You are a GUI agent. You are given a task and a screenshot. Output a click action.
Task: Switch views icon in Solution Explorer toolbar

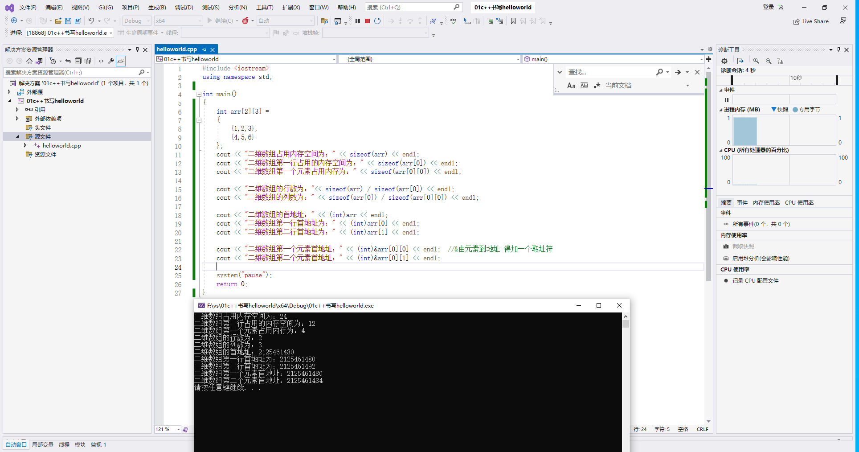click(x=39, y=61)
